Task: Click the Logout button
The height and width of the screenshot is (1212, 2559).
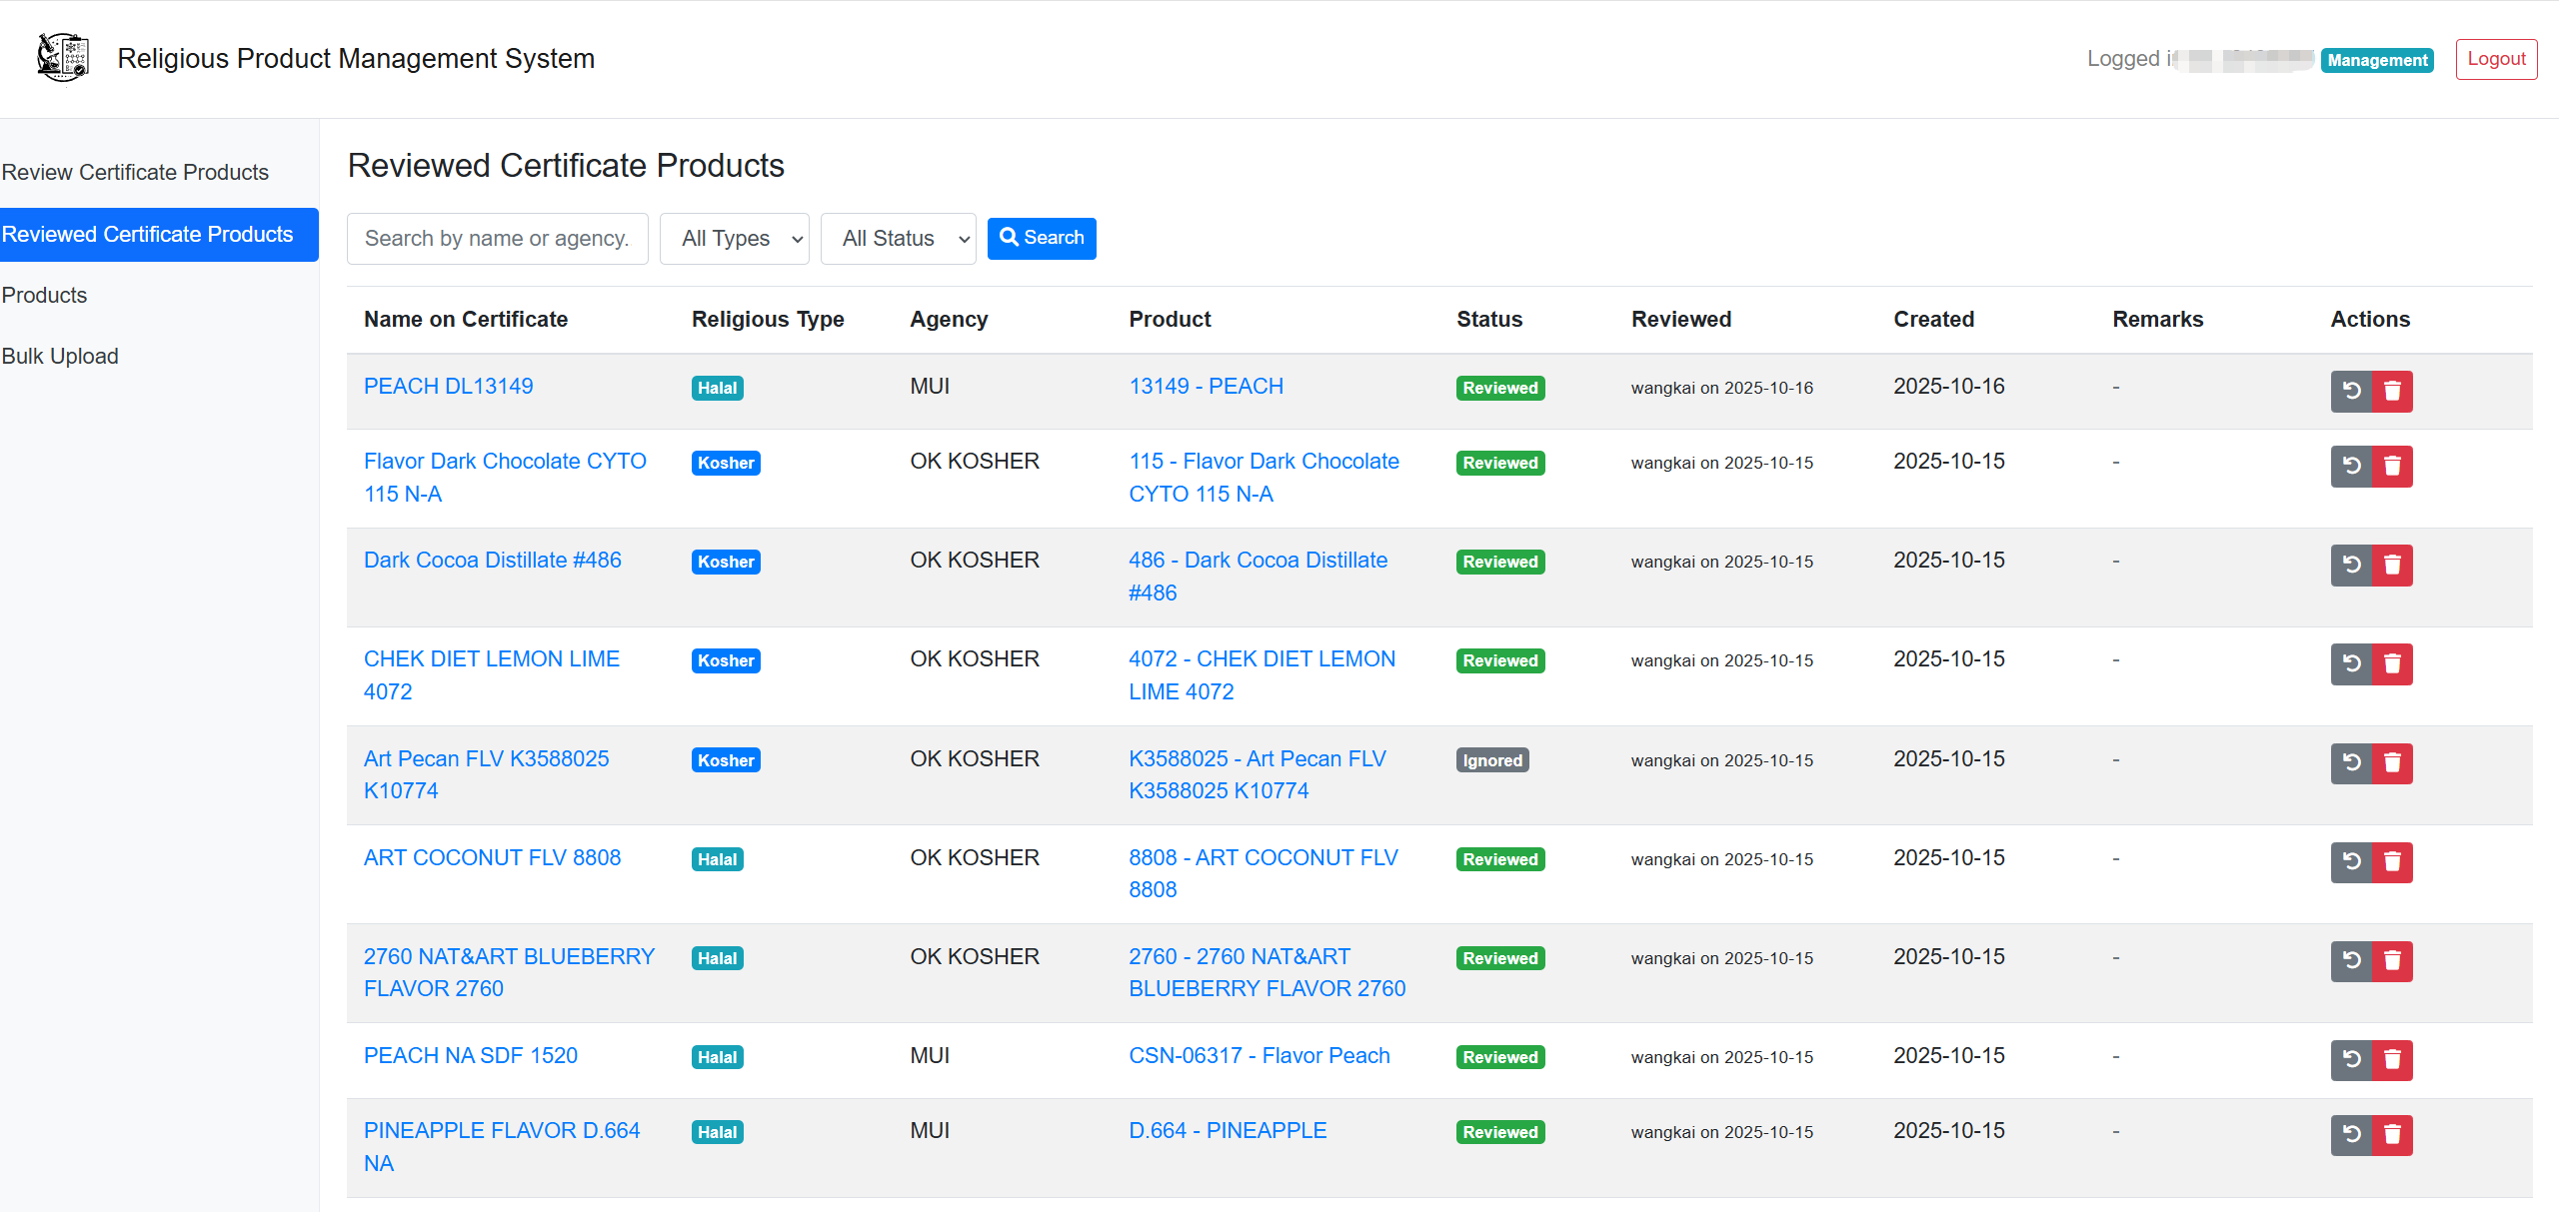Action: [2495, 59]
